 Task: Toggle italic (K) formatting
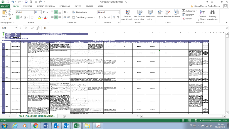pyautogui.click(x=21, y=17)
